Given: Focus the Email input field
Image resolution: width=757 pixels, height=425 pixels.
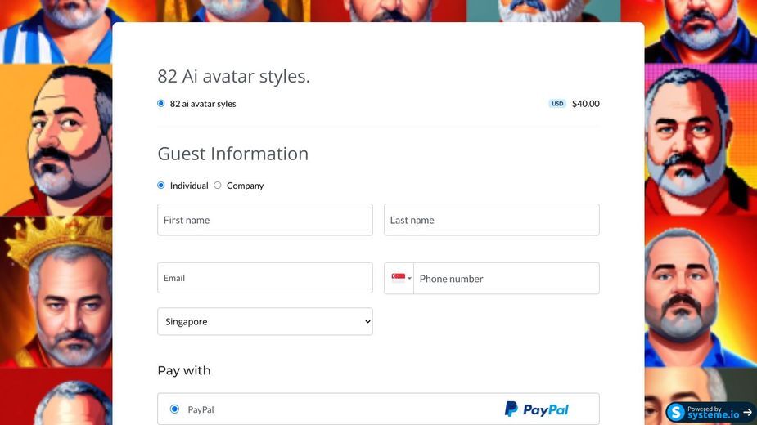Looking at the screenshot, I should tap(265, 278).
